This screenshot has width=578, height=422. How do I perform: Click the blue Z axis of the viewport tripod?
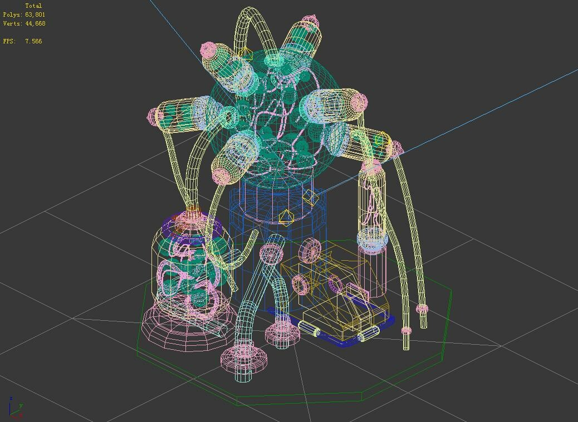tap(10, 406)
